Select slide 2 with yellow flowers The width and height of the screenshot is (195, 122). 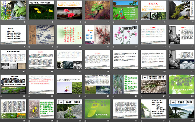[x=41, y=10]
